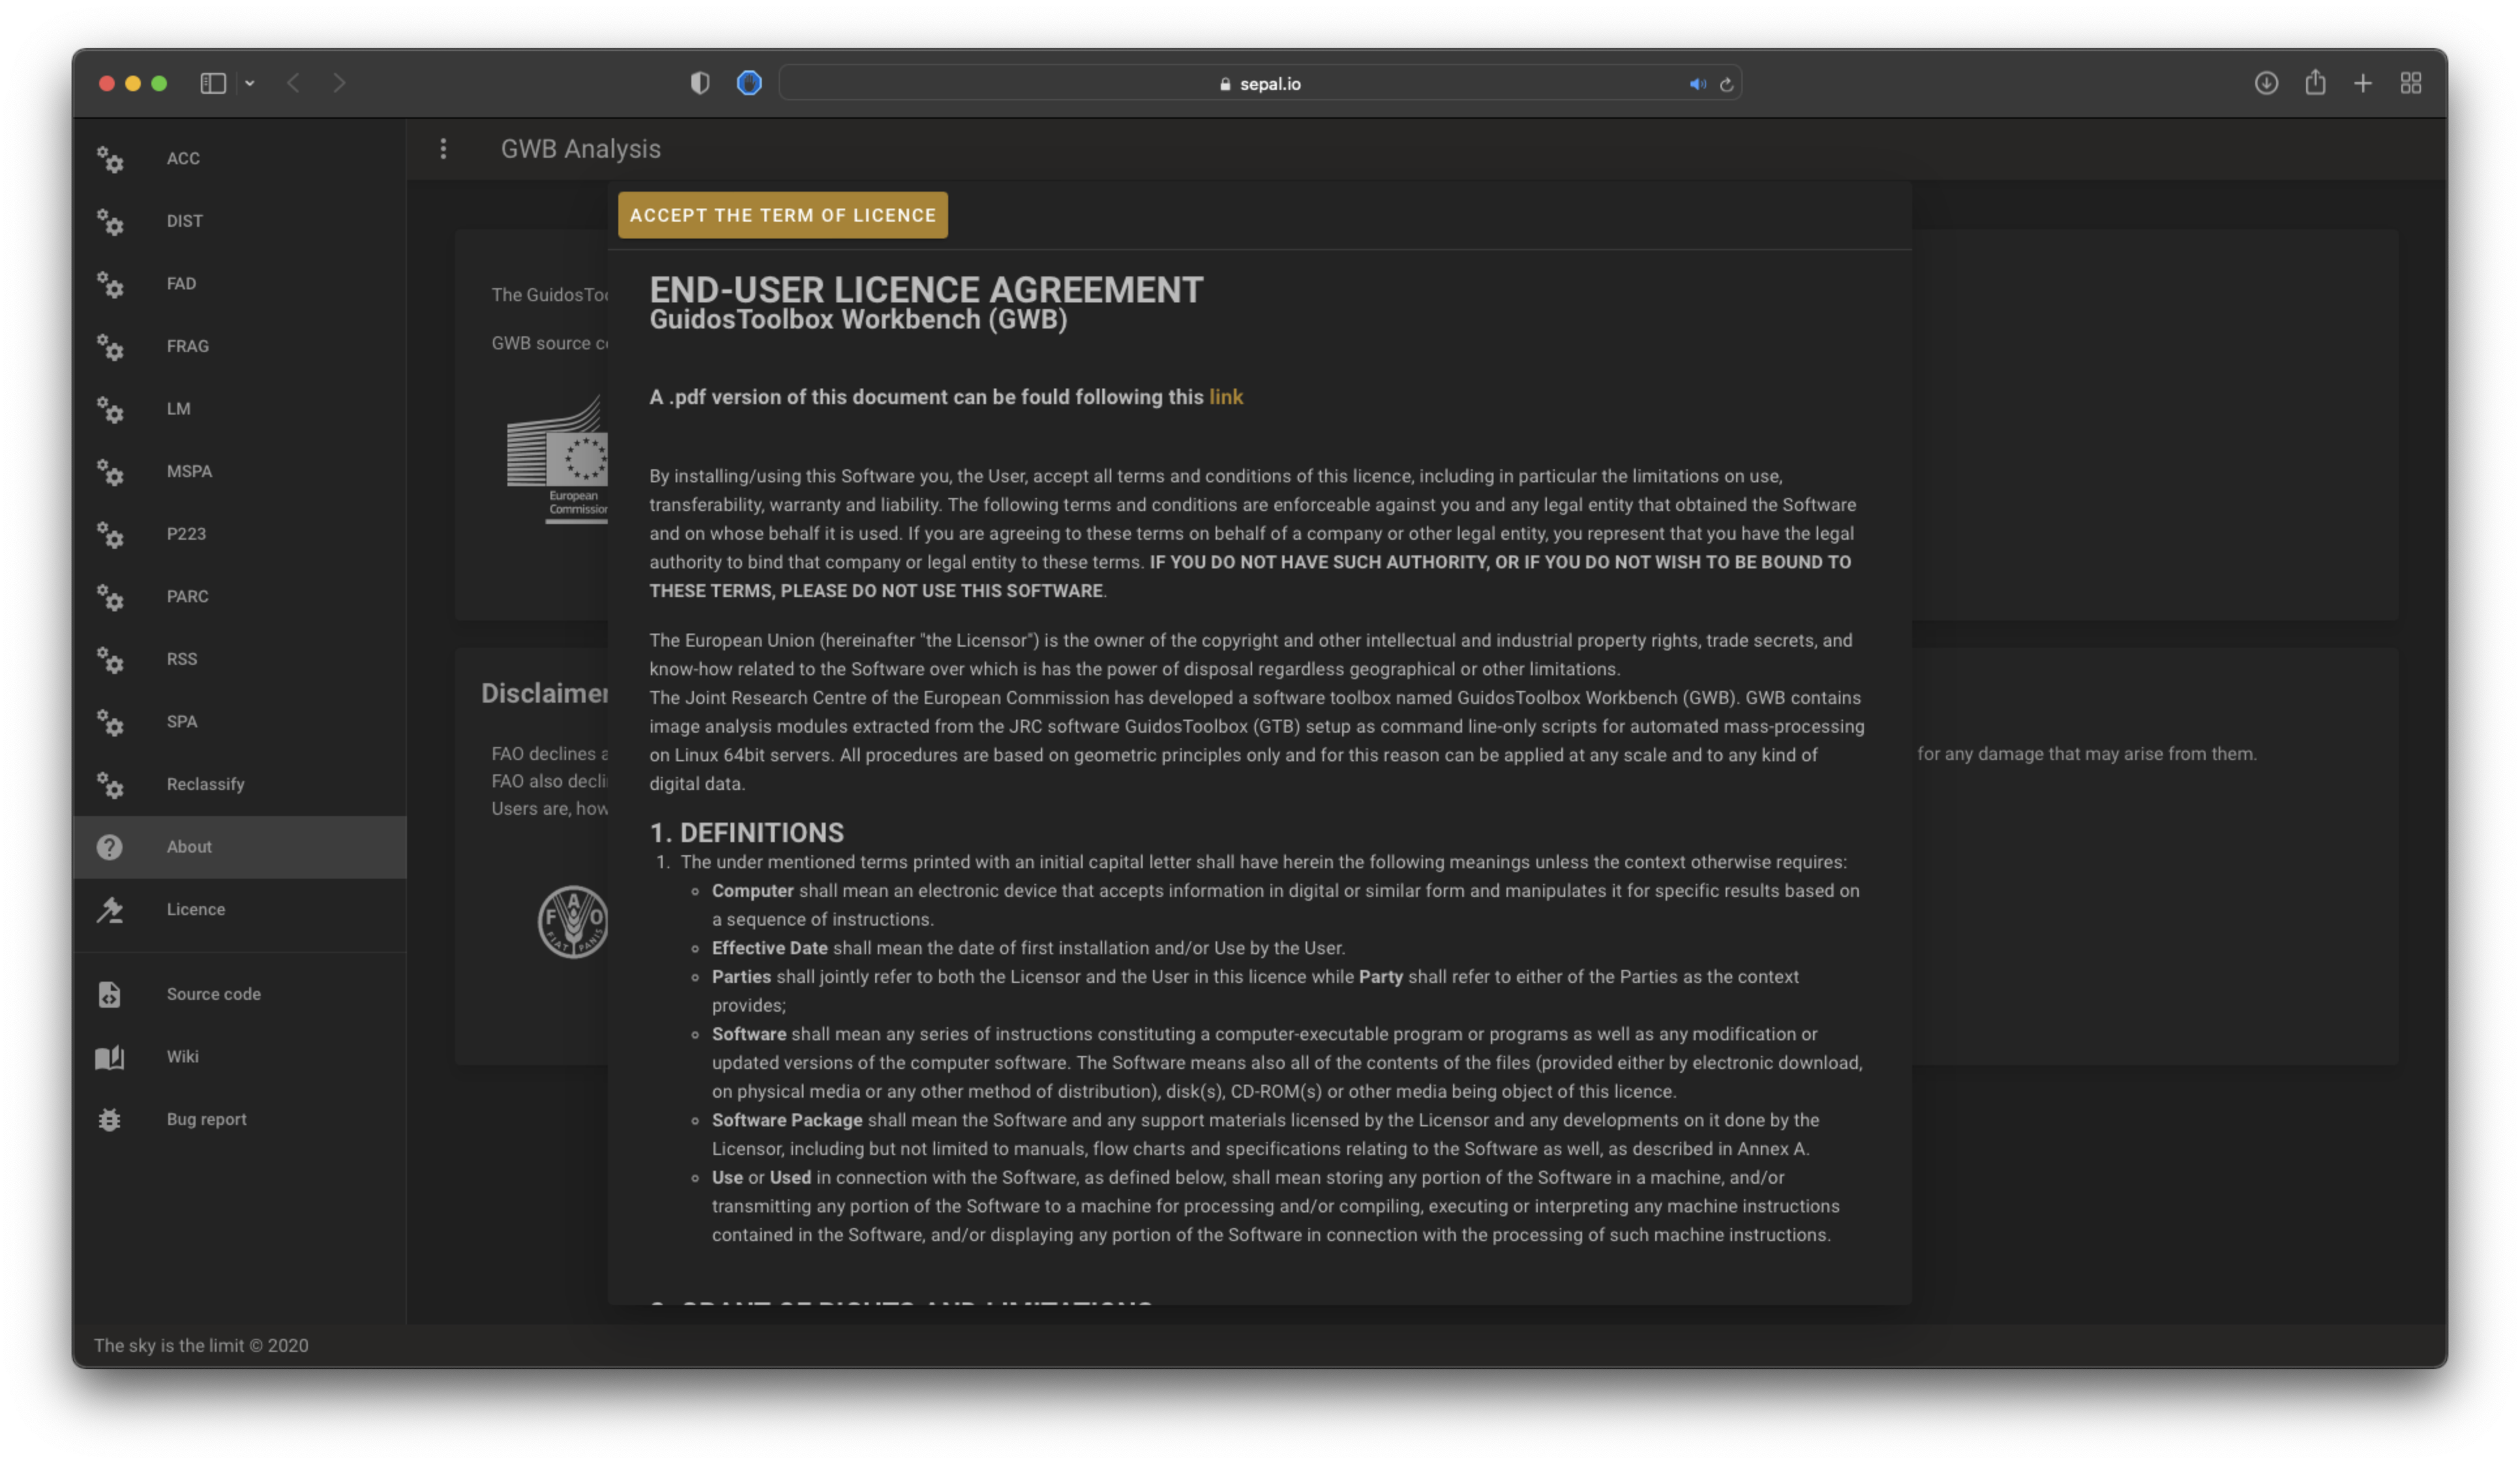Reload the page
The height and width of the screenshot is (1464, 2520).
click(1726, 84)
